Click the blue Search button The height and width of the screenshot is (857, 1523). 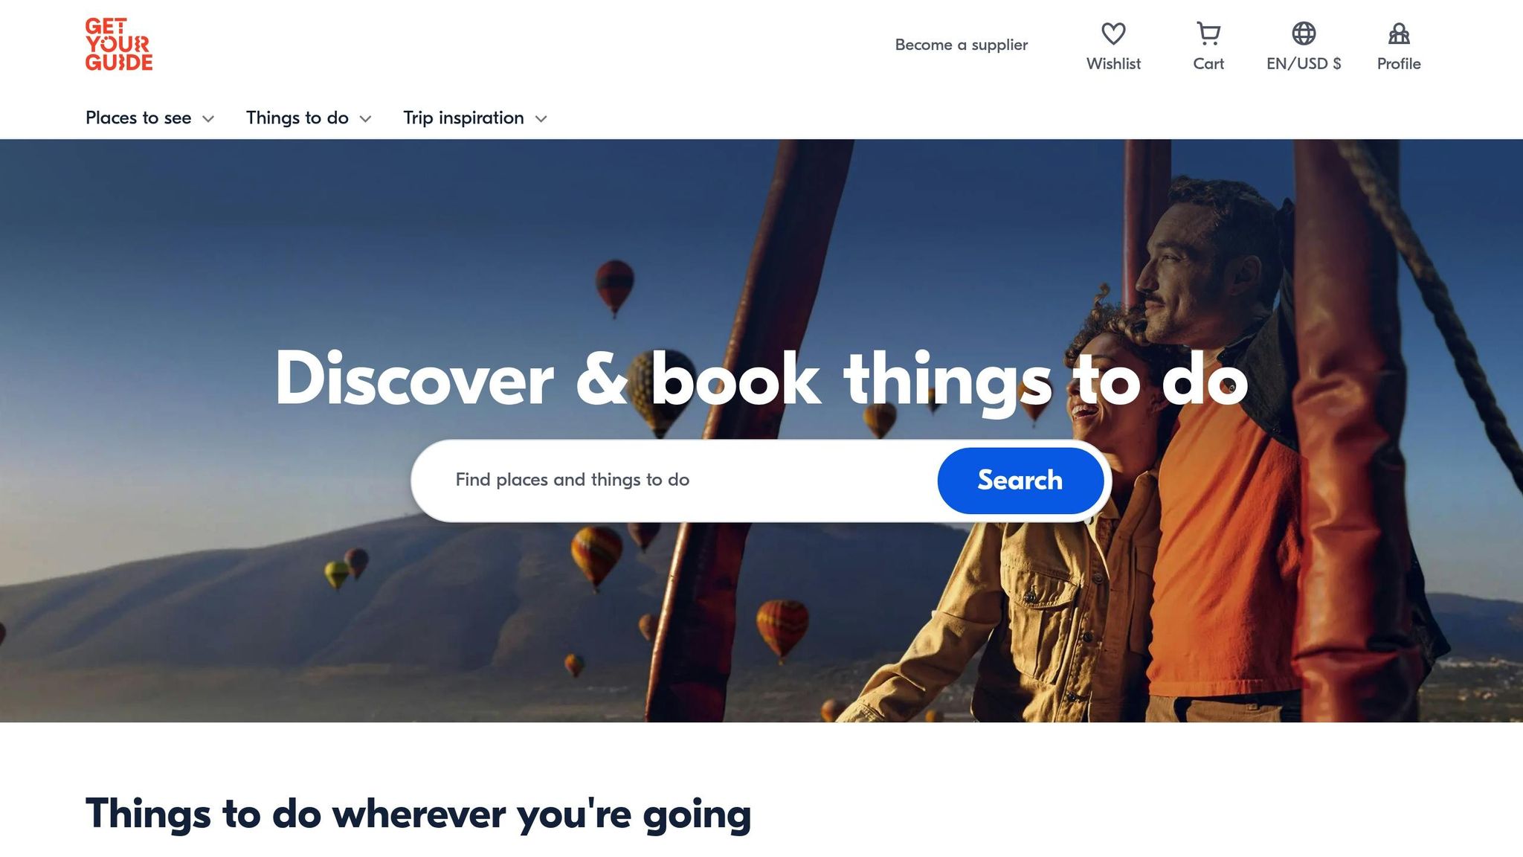click(1020, 481)
